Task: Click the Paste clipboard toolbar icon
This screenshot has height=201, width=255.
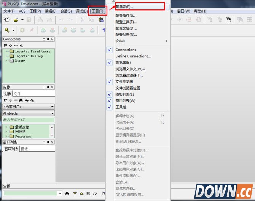Action: point(101,20)
